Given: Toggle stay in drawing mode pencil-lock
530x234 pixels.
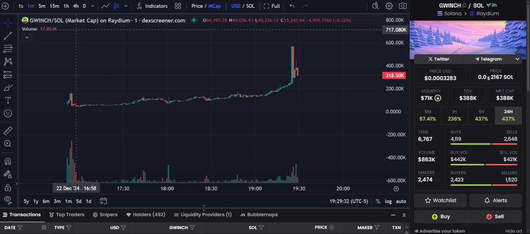Looking at the screenshot, I should coord(8,174).
